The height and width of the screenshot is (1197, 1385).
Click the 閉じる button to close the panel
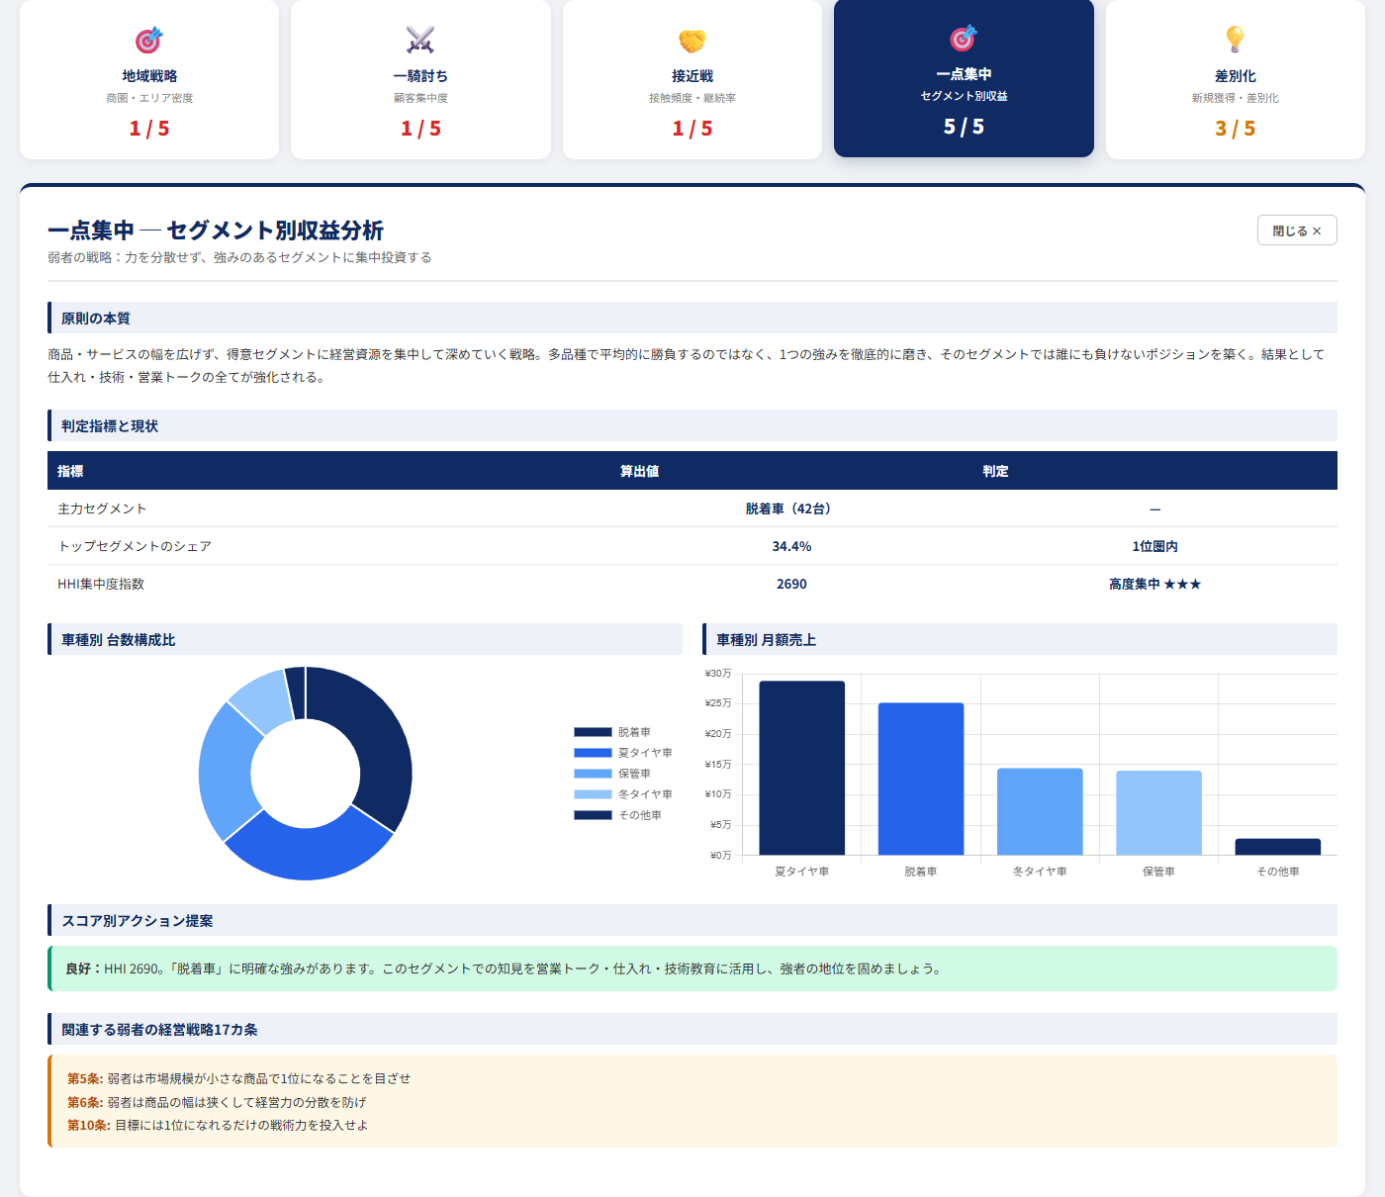click(1296, 230)
